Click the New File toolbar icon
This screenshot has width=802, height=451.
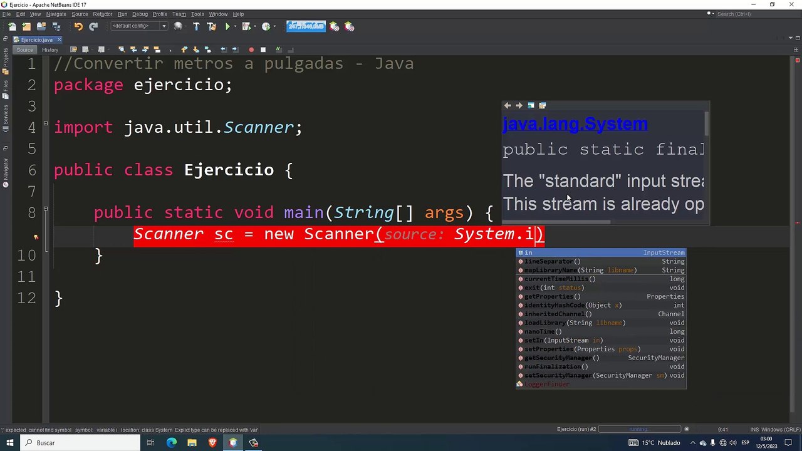coord(12,26)
